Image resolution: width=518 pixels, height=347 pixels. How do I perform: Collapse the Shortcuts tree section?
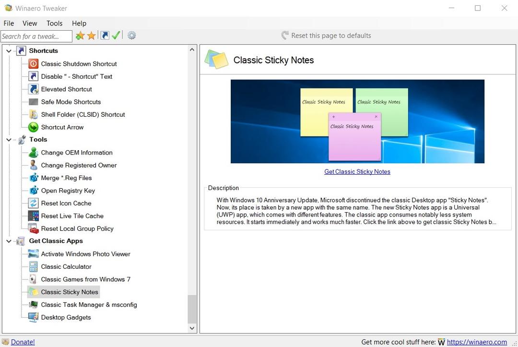(x=9, y=51)
